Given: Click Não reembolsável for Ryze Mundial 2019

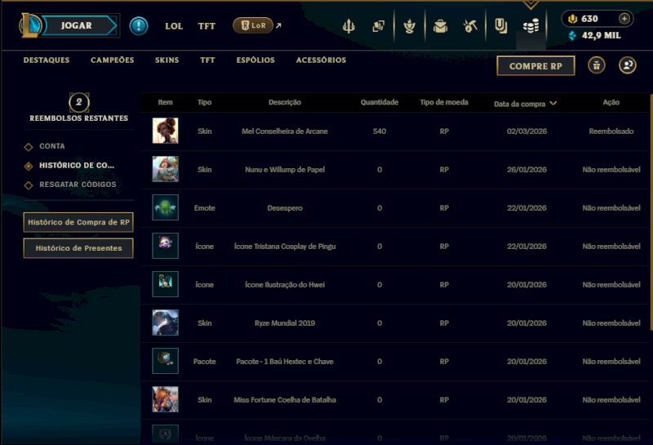Looking at the screenshot, I should point(611,323).
